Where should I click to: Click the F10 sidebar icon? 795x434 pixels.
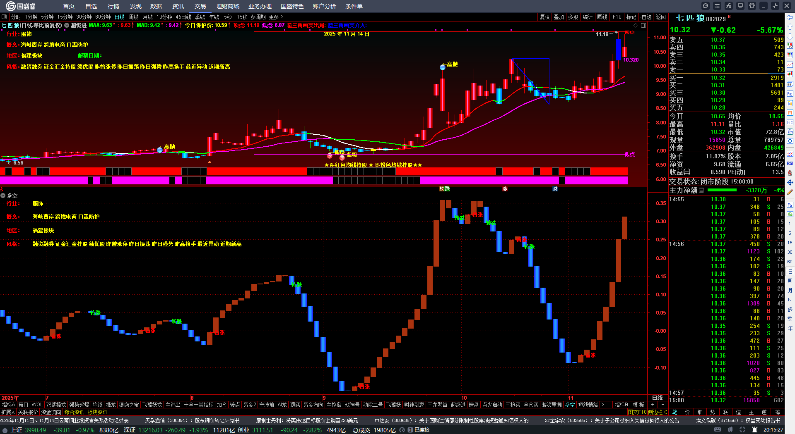coord(790,93)
